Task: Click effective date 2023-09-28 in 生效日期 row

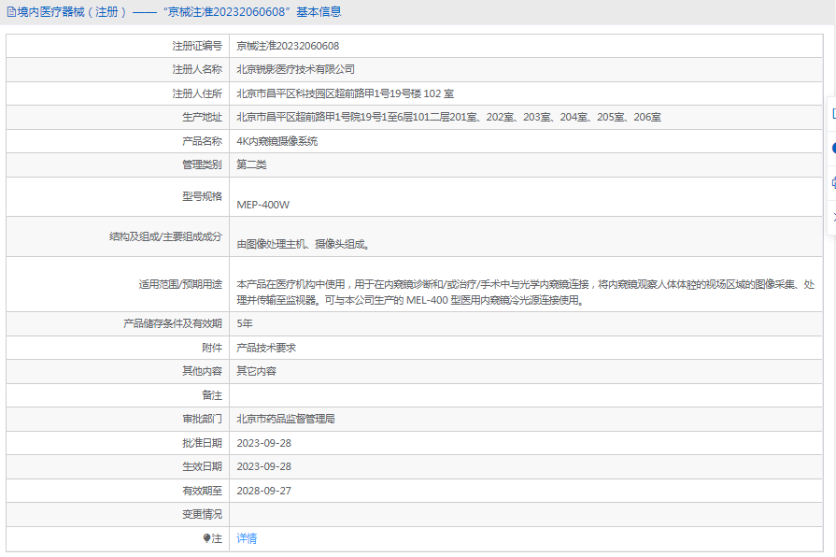Action: click(x=264, y=466)
